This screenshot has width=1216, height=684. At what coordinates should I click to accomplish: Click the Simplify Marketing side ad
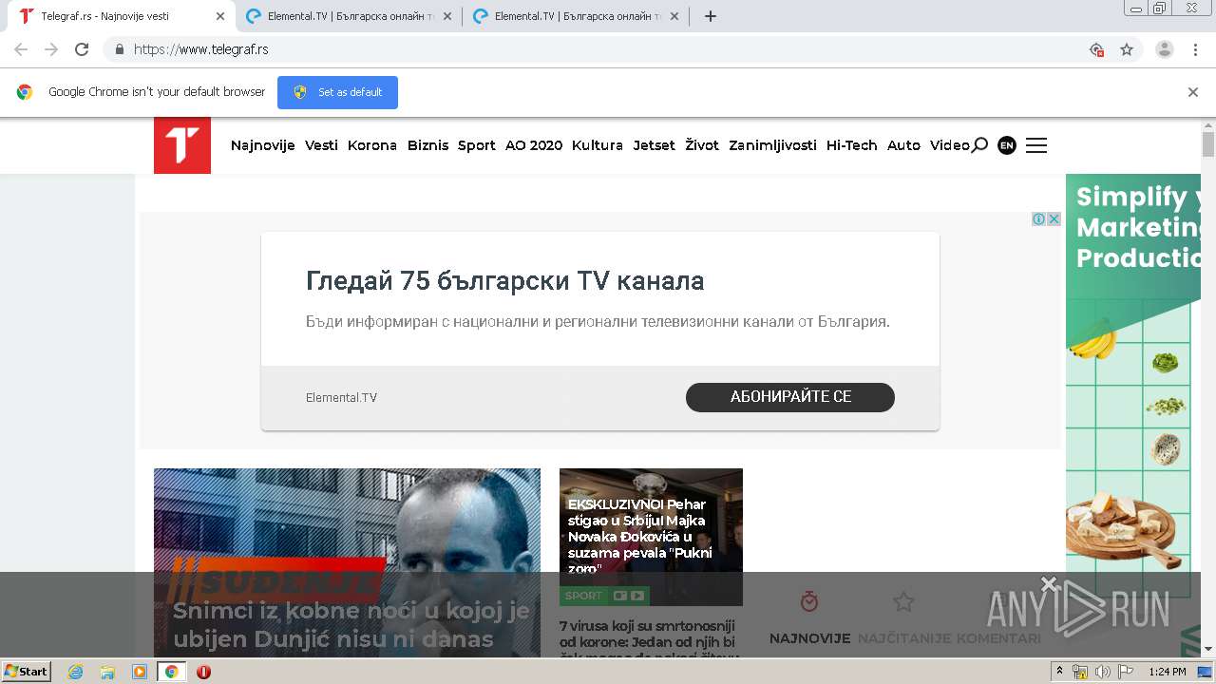pyautogui.click(x=1133, y=413)
